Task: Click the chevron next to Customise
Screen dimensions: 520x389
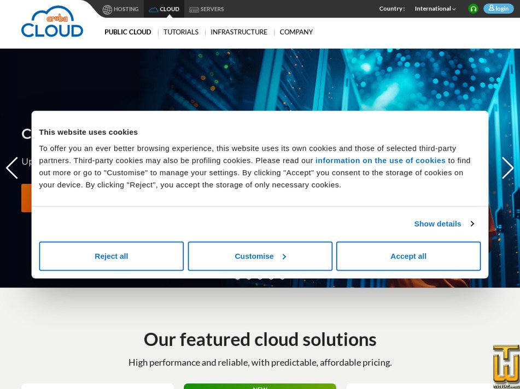Action: 284,256
